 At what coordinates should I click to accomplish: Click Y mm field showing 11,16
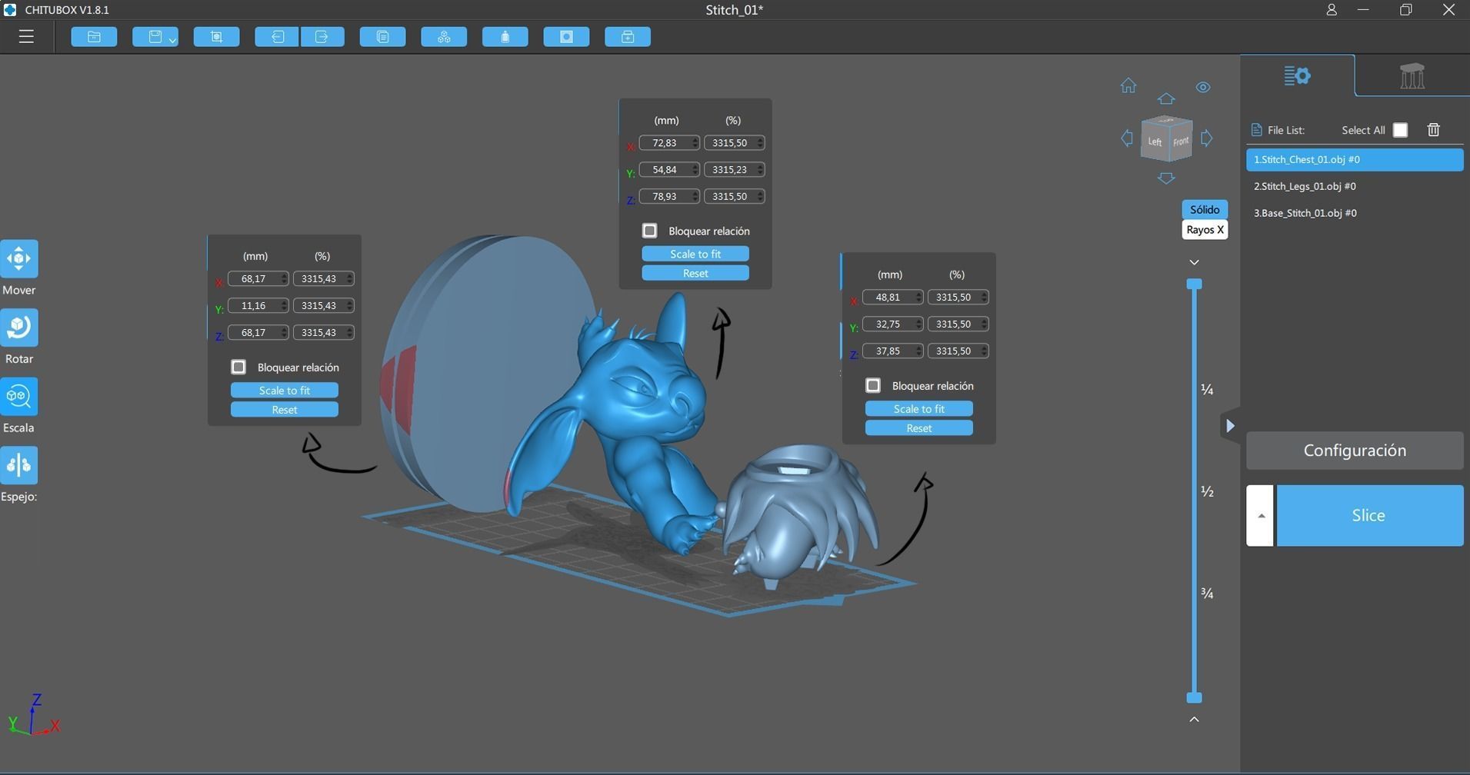coord(258,305)
